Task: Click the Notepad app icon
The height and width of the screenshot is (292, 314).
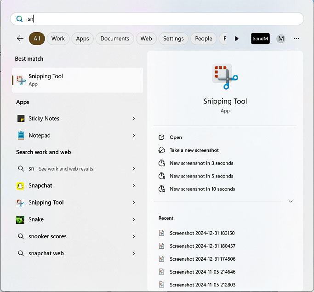Action: pos(21,136)
